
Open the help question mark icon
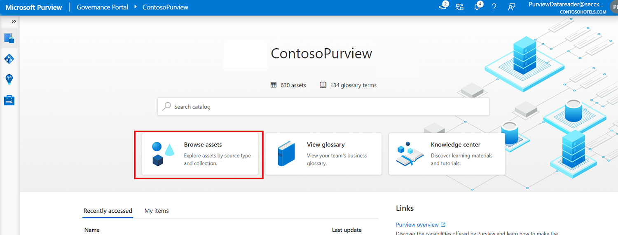point(494,7)
